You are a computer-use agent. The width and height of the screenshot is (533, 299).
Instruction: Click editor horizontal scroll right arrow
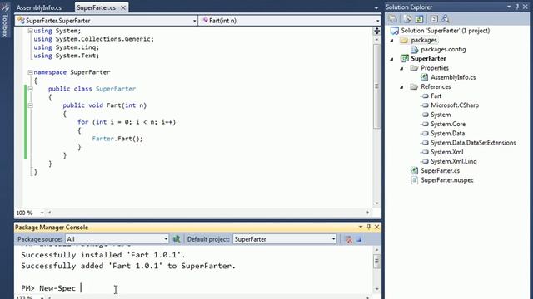coord(367,213)
